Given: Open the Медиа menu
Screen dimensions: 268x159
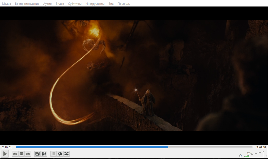Looking at the screenshot, I should (x=6, y=3).
